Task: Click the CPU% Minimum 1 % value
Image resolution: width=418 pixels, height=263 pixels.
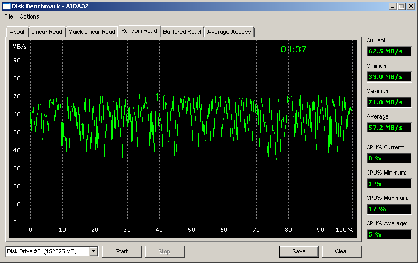Action: point(389,184)
